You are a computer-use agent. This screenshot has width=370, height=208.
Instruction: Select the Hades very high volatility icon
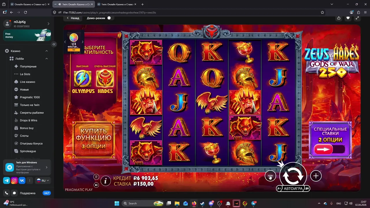105,79
